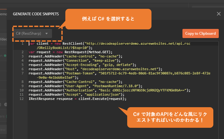Click line 2 RestRequest(Method.GET) code
The height and width of the screenshot is (139, 224).
pos(70,52)
